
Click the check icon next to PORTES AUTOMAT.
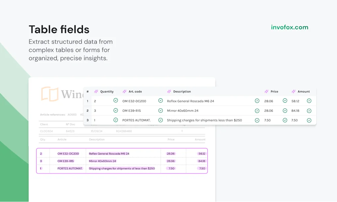(x=160, y=120)
